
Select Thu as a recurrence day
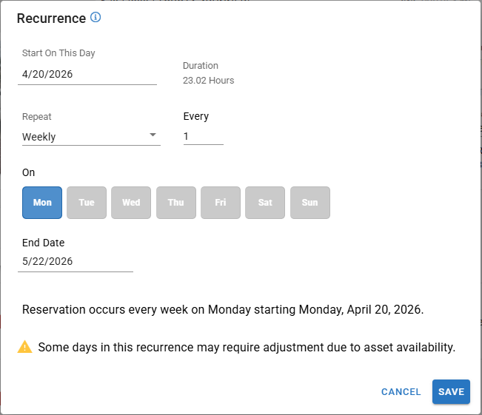click(x=176, y=203)
